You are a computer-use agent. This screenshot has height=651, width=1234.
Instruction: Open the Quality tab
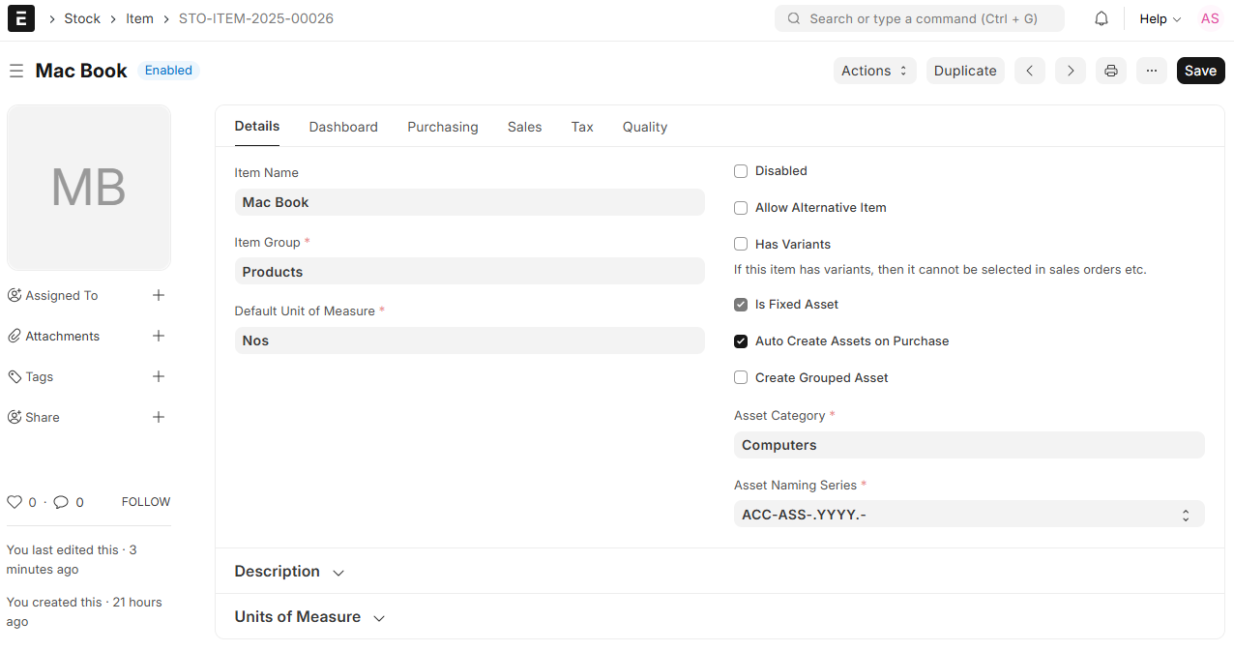point(645,127)
